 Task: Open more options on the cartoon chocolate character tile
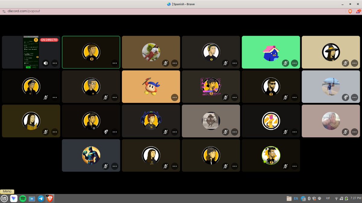coord(235,132)
